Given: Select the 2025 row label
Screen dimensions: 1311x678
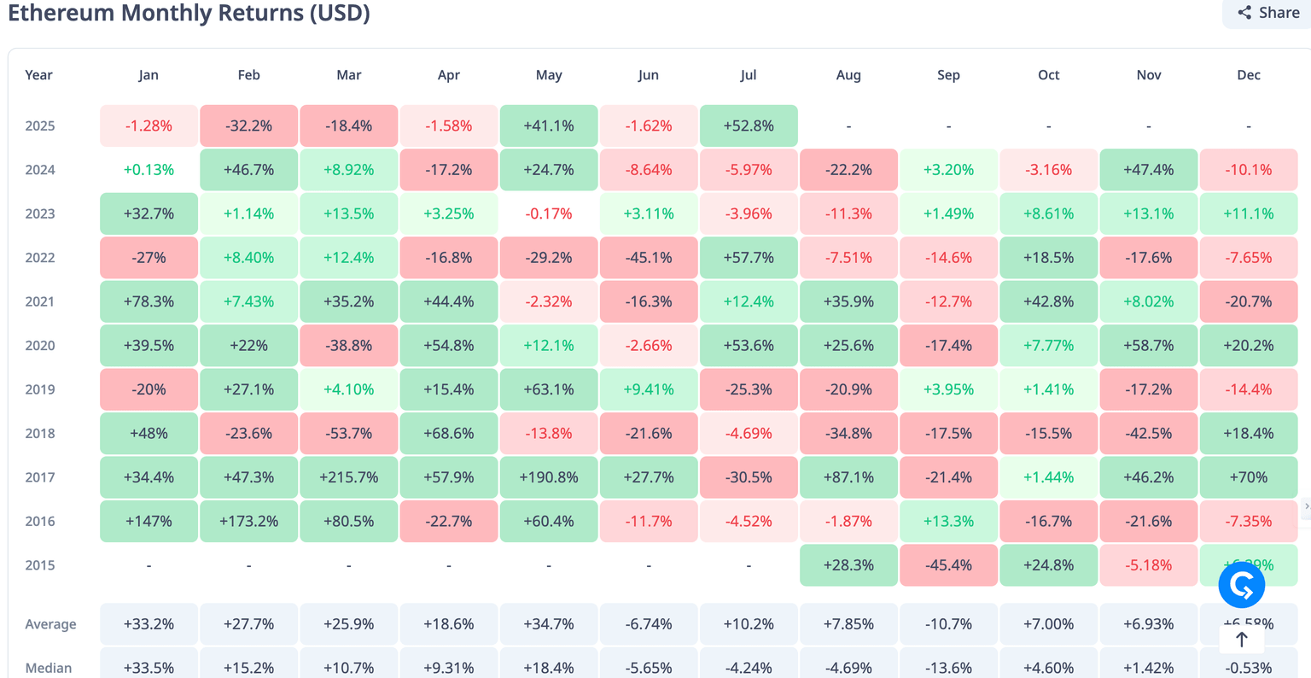Looking at the screenshot, I should tap(40, 126).
